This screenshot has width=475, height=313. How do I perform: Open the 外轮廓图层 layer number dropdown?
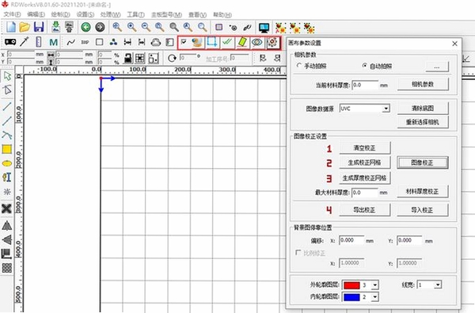pyautogui.click(x=375, y=285)
